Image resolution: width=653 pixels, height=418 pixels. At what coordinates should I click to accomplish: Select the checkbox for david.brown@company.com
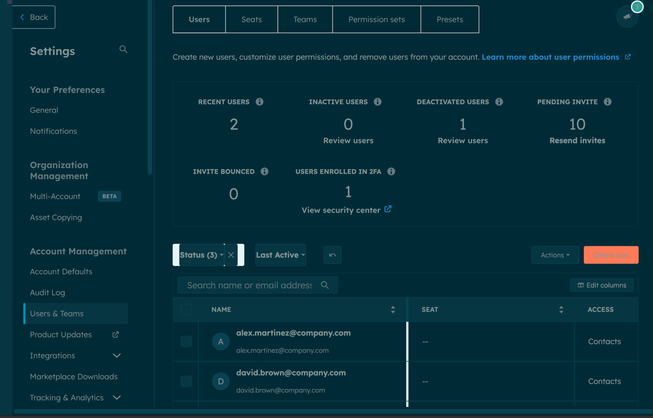tap(186, 381)
